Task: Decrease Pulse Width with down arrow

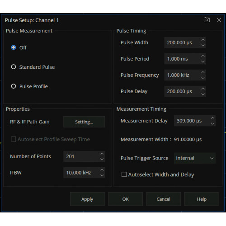Action: (203, 45)
